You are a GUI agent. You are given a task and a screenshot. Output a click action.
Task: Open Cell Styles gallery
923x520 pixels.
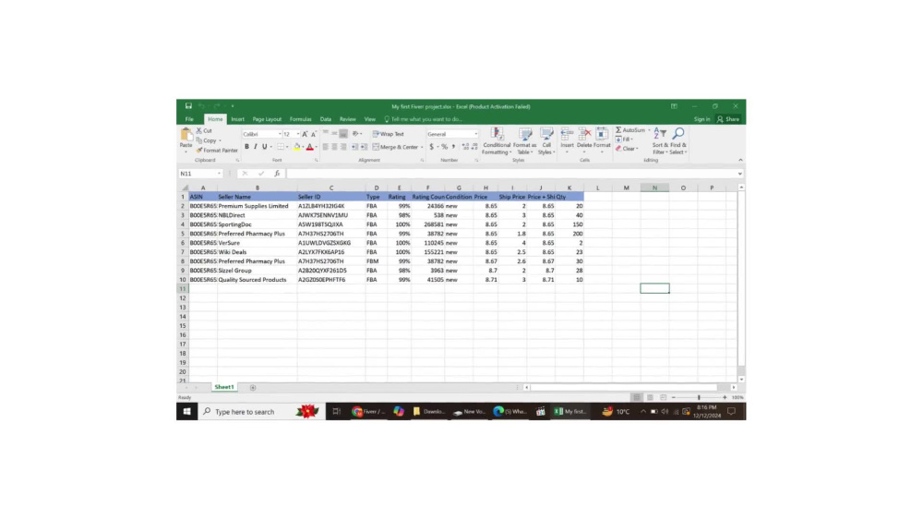tap(546, 141)
